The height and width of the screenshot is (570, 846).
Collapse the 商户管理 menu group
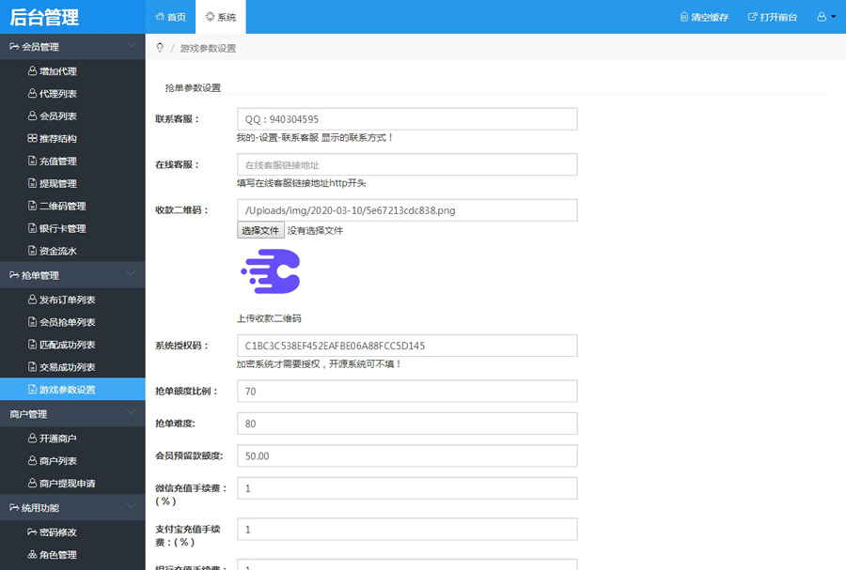pos(131,414)
